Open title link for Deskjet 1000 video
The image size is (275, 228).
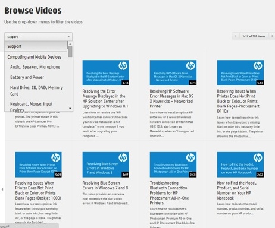tap(38, 191)
